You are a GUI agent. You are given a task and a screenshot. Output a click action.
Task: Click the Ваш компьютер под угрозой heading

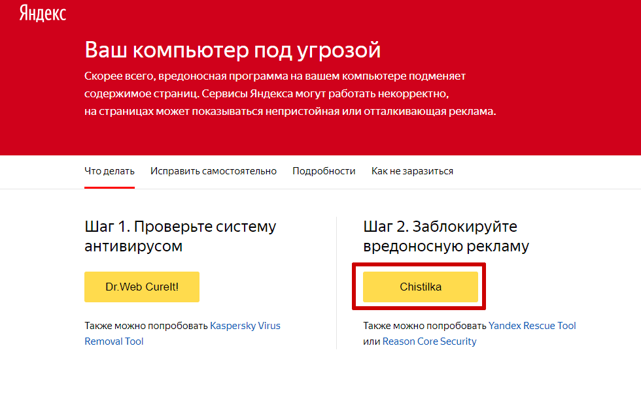coord(233,50)
